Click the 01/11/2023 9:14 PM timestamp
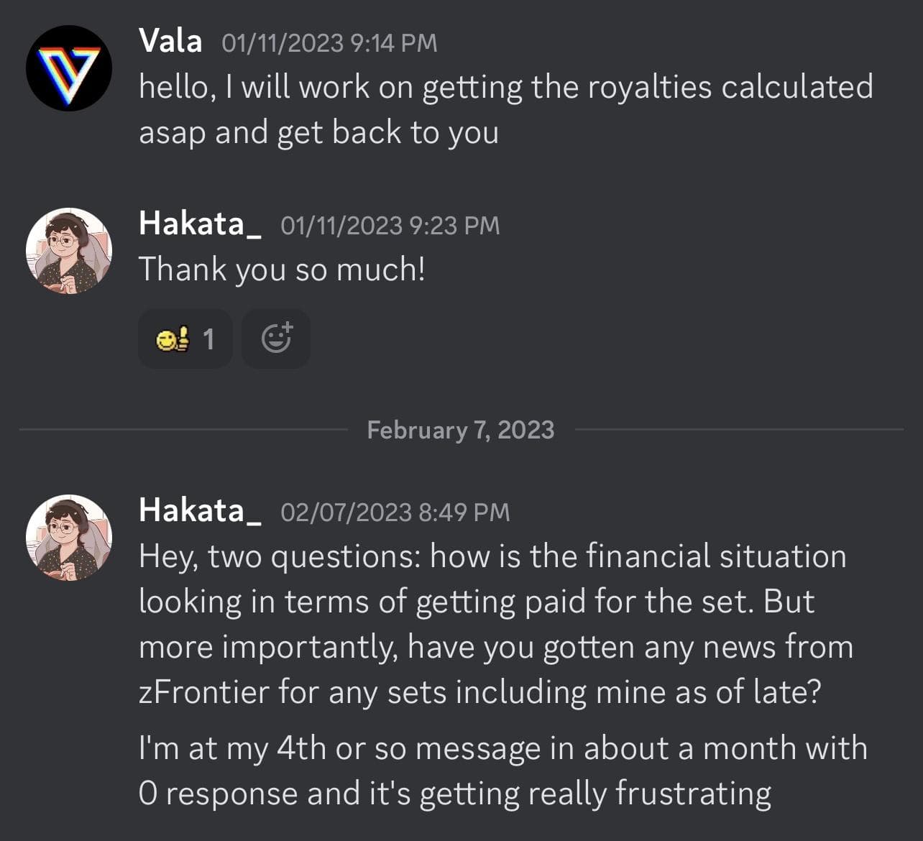The image size is (923, 841). click(329, 43)
